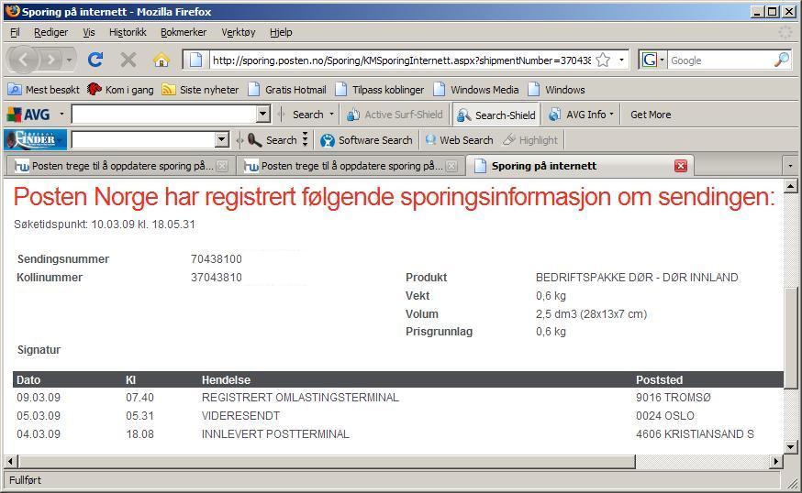Open the Historikk menu
Screen dimensions: 802x493
point(128,32)
